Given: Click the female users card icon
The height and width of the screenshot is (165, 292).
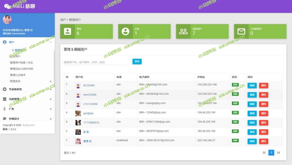Looking at the screenshot, I should pyautogui.click(x=125, y=31).
